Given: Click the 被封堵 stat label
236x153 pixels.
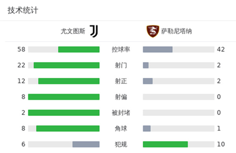Looking at the screenshot, I should coord(121,112).
